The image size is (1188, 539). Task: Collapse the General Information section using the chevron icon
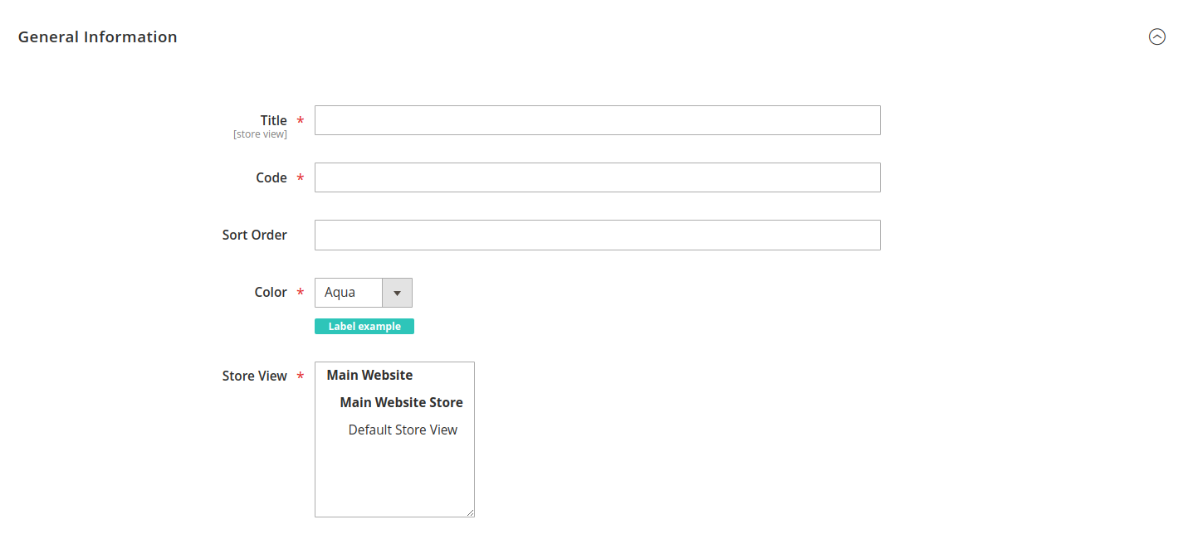click(x=1156, y=36)
